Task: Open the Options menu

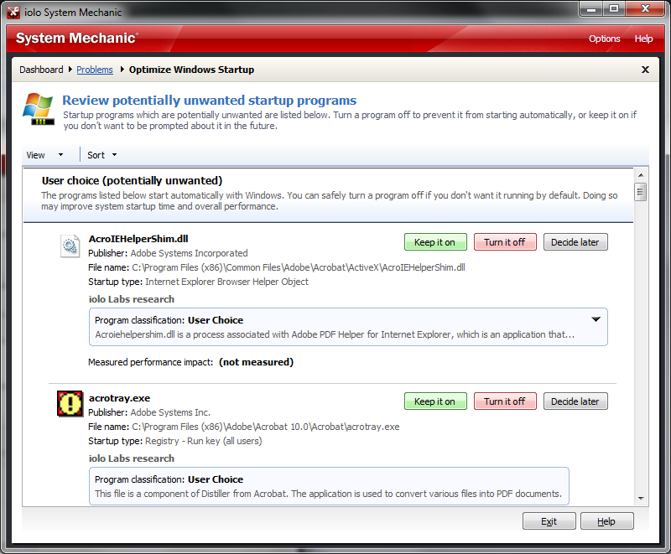Action: pyautogui.click(x=604, y=39)
